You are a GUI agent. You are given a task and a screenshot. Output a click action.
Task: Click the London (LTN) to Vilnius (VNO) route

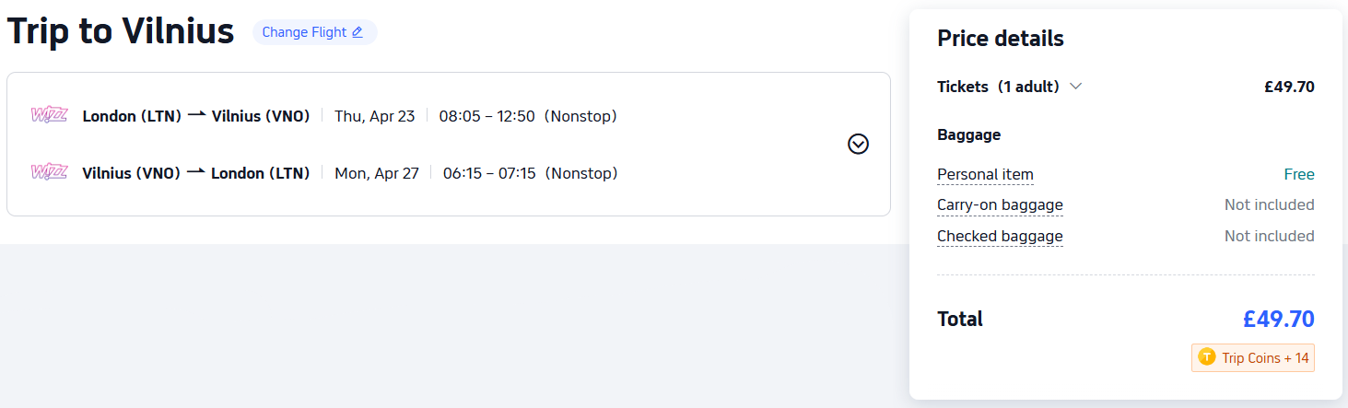point(195,116)
